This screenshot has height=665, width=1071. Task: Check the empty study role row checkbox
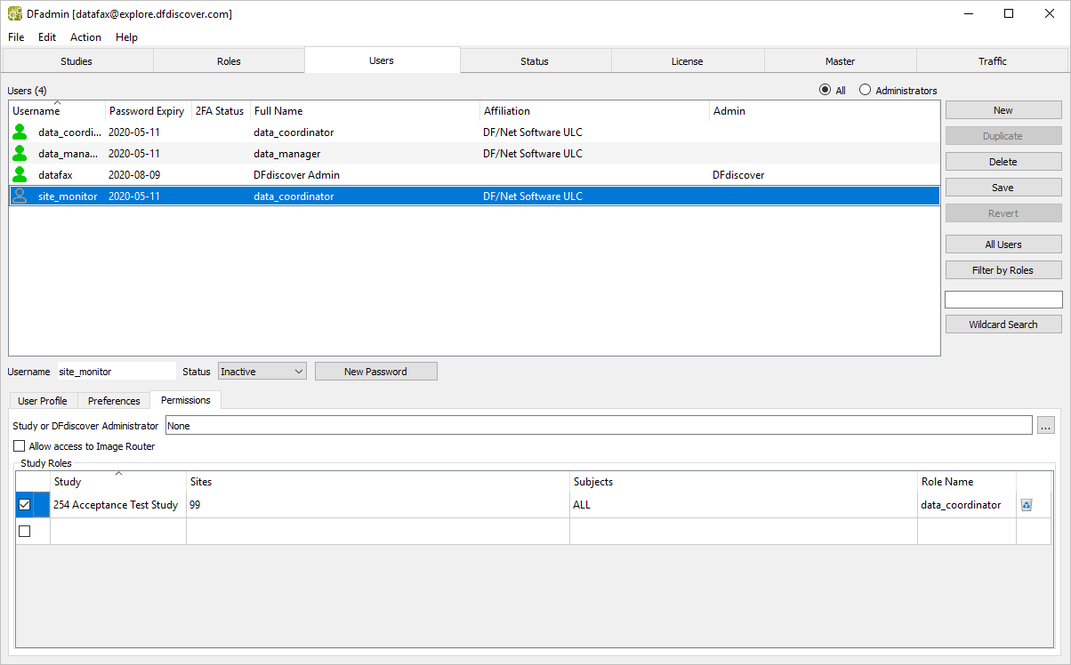pos(25,531)
